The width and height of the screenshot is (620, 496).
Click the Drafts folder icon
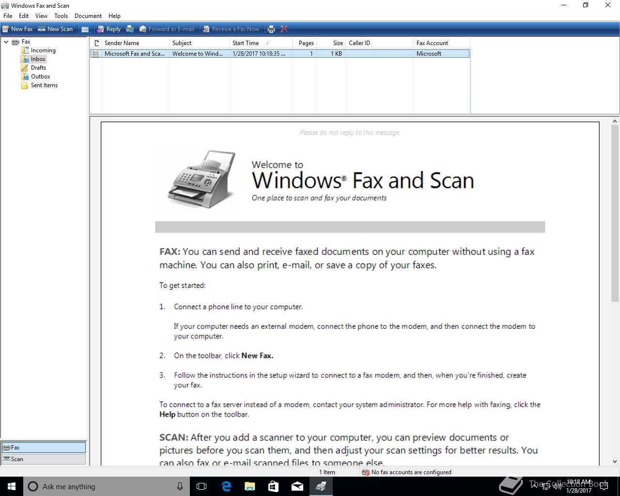point(25,68)
